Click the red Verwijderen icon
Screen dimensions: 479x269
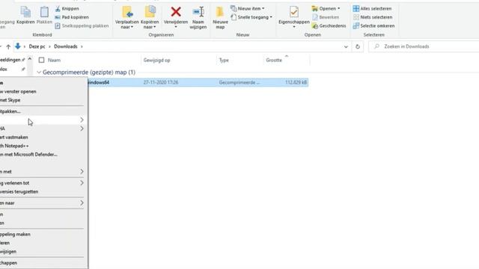coord(176,12)
